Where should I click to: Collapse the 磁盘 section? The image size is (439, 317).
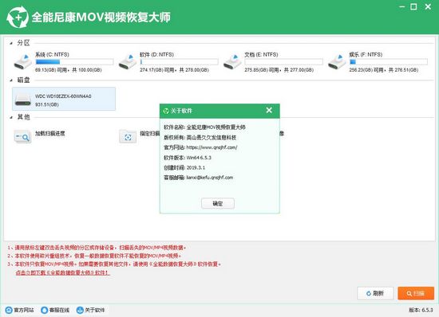[x=11, y=80]
